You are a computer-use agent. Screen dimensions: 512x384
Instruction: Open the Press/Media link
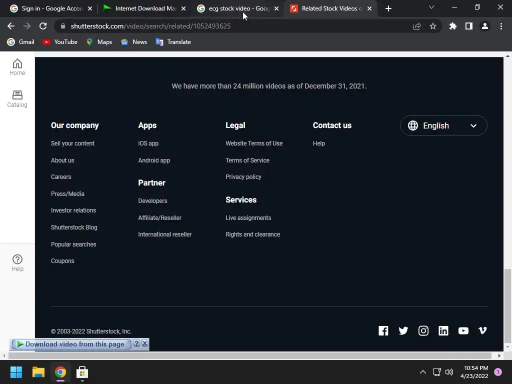click(x=67, y=193)
